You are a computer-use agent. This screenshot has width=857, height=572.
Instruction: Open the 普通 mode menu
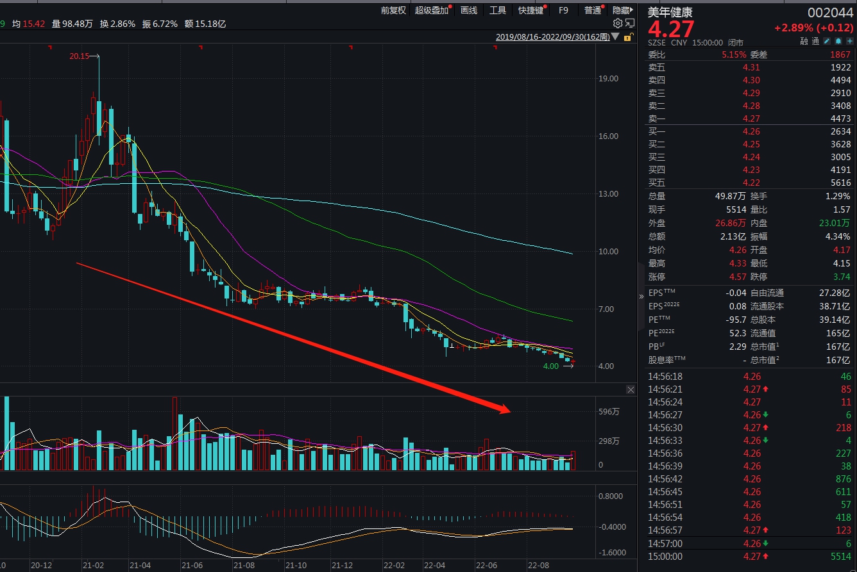click(x=593, y=10)
